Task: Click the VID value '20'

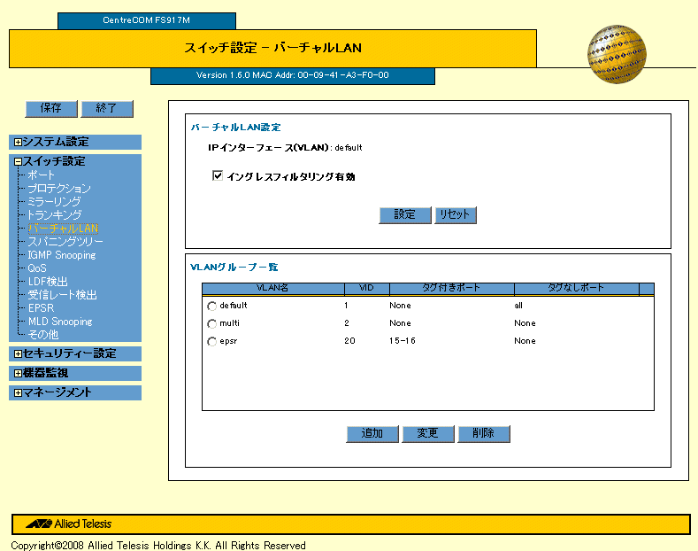Action: [349, 341]
